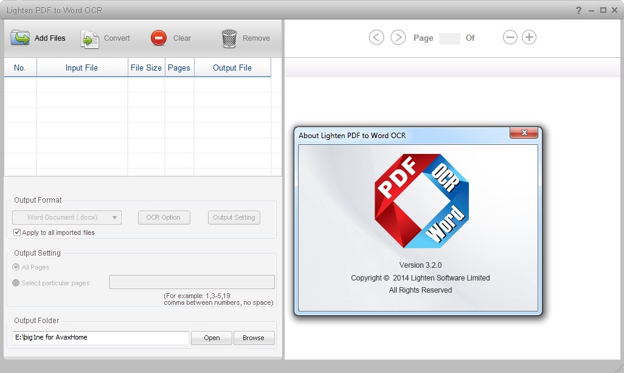Click the Convert document icon
The image size is (624, 373).
pyautogui.click(x=90, y=39)
